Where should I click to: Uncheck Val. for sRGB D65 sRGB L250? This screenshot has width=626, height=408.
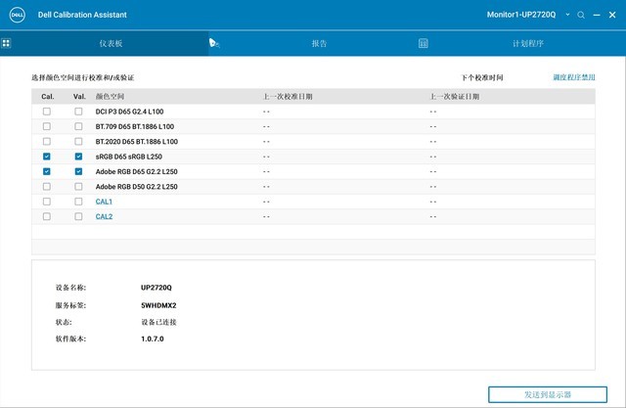point(78,157)
